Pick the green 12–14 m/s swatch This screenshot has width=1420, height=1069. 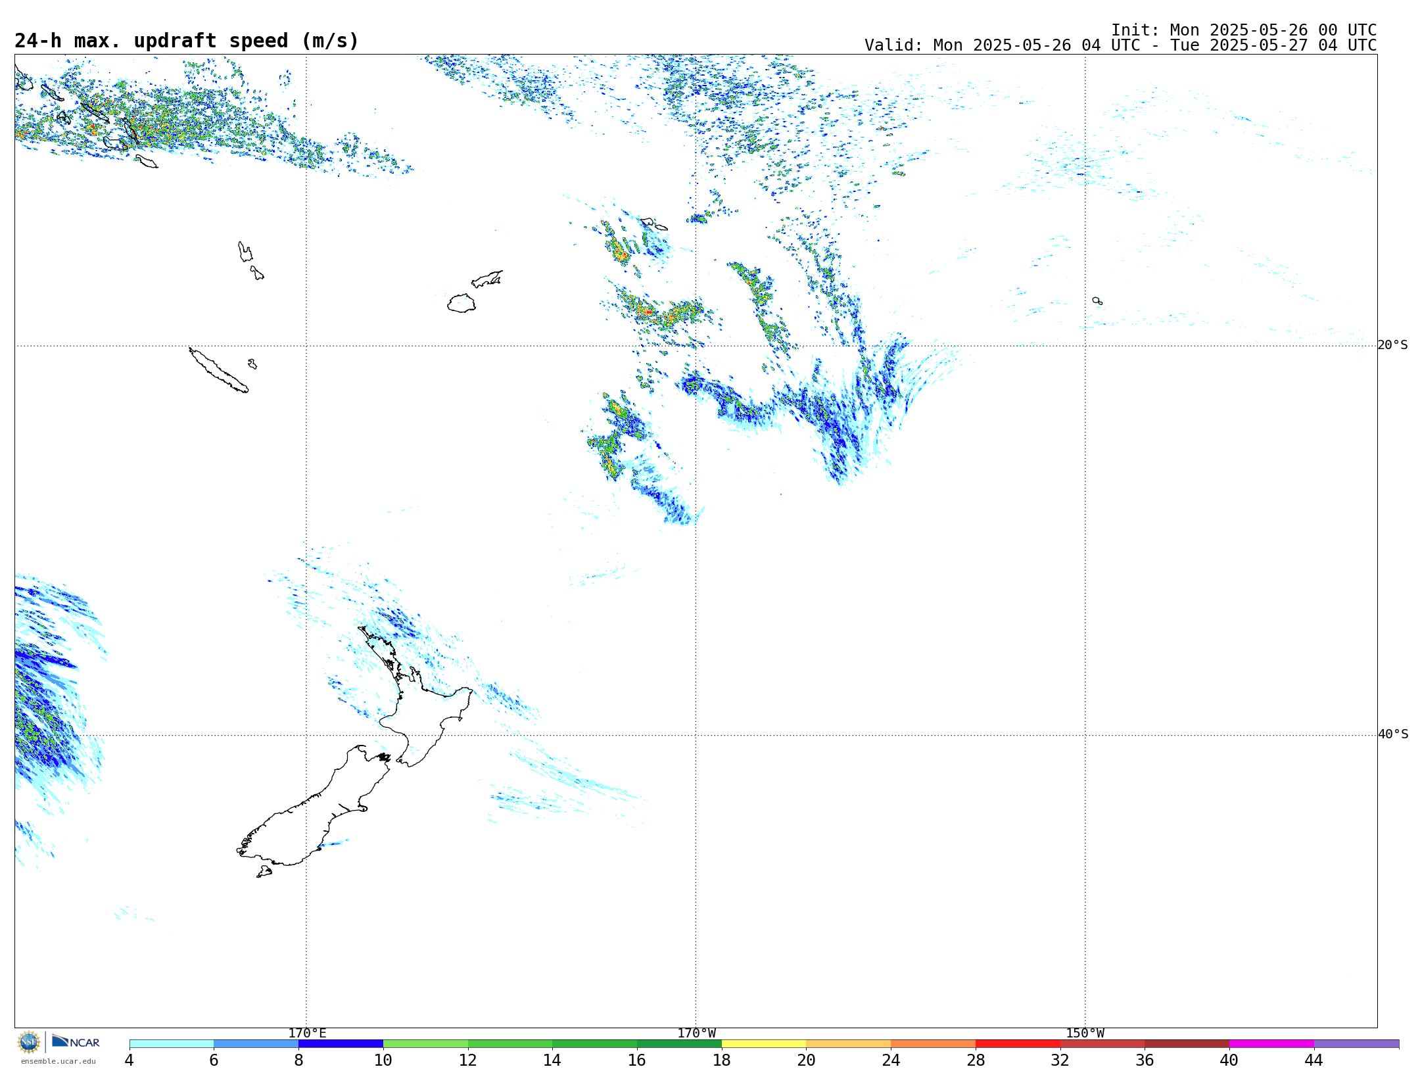(x=510, y=1044)
